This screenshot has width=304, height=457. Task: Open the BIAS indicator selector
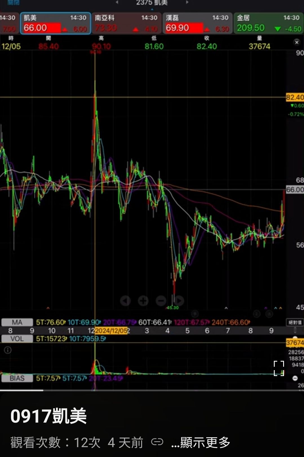[x=17, y=378]
